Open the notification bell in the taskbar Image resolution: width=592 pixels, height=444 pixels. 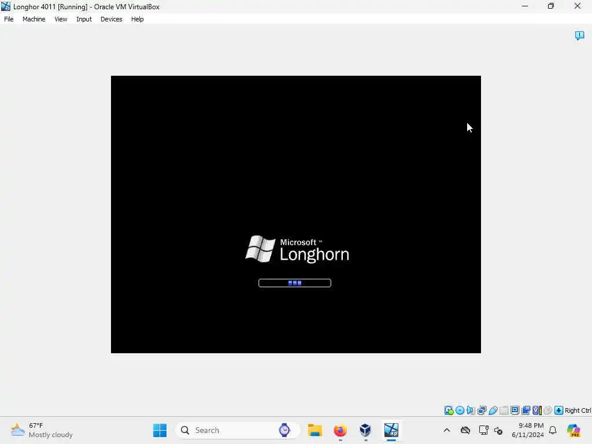point(553,430)
